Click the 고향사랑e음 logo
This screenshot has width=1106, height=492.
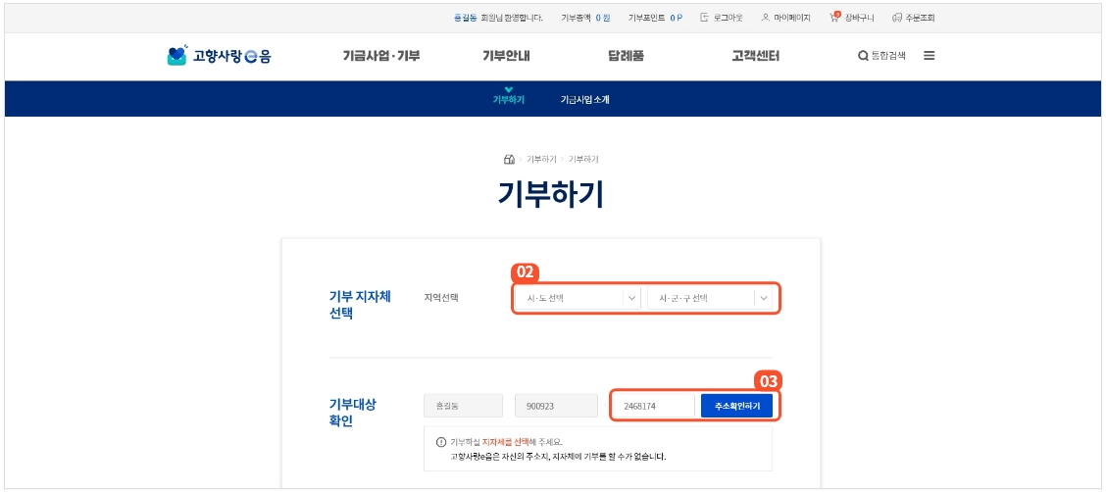coord(219,56)
